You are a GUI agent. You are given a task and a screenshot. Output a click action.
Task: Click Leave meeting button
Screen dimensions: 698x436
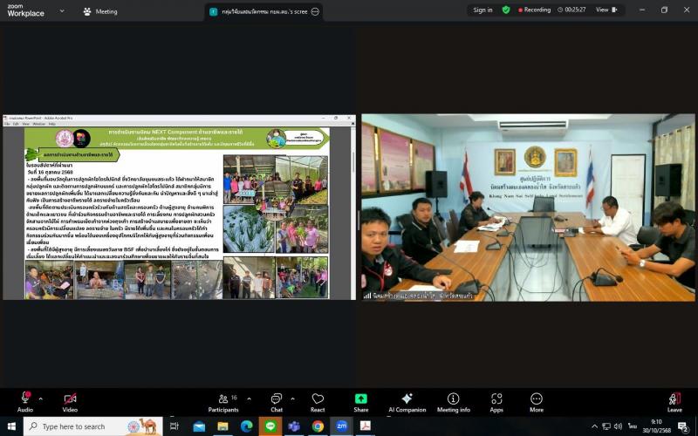(x=674, y=402)
